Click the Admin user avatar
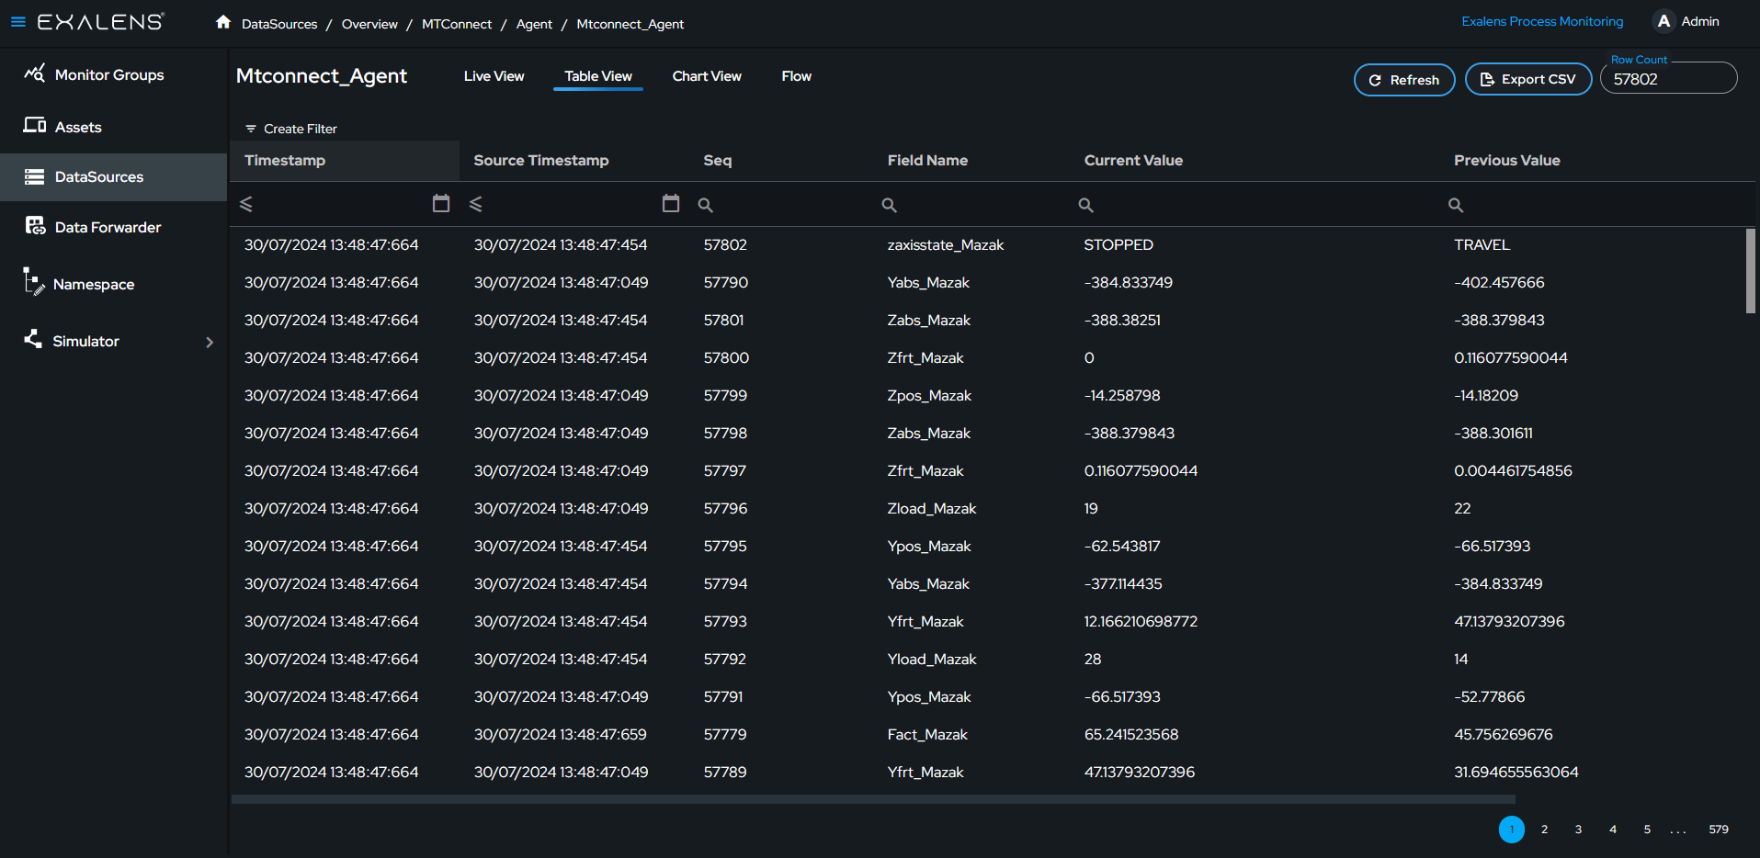 click(x=1663, y=21)
